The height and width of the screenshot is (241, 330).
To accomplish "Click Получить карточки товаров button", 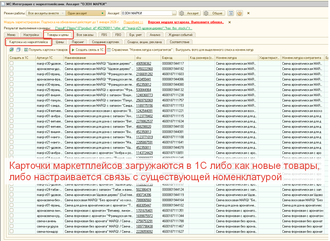I will coord(46,50).
